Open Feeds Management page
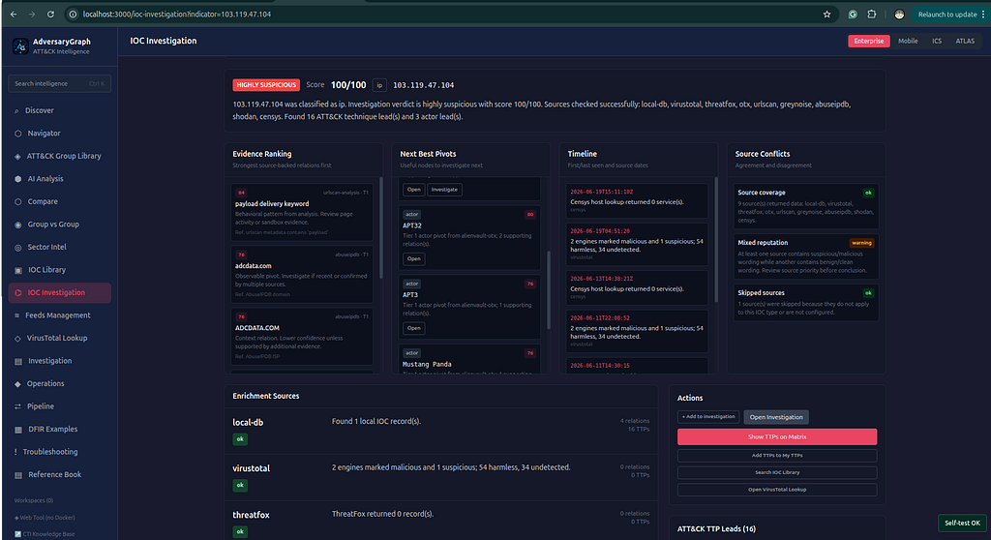The image size is (991, 540). click(59, 315)
